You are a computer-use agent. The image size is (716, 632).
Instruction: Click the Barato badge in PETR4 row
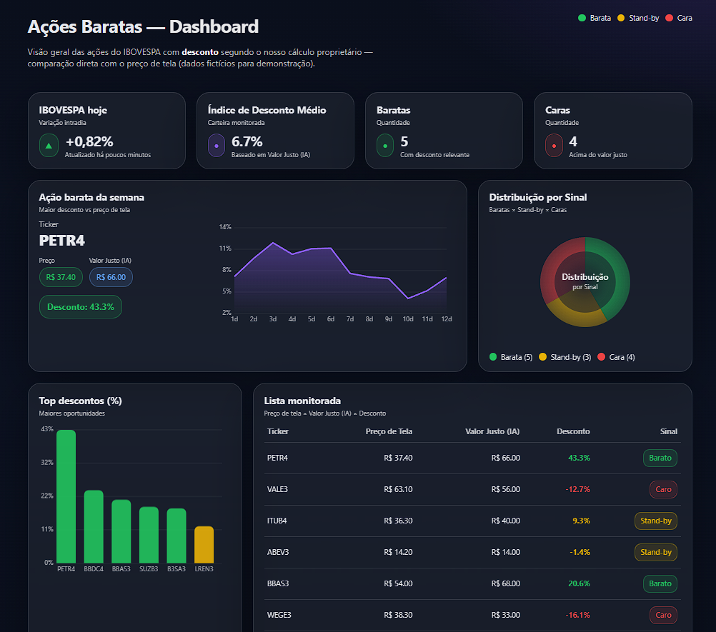tap(660, 458)
